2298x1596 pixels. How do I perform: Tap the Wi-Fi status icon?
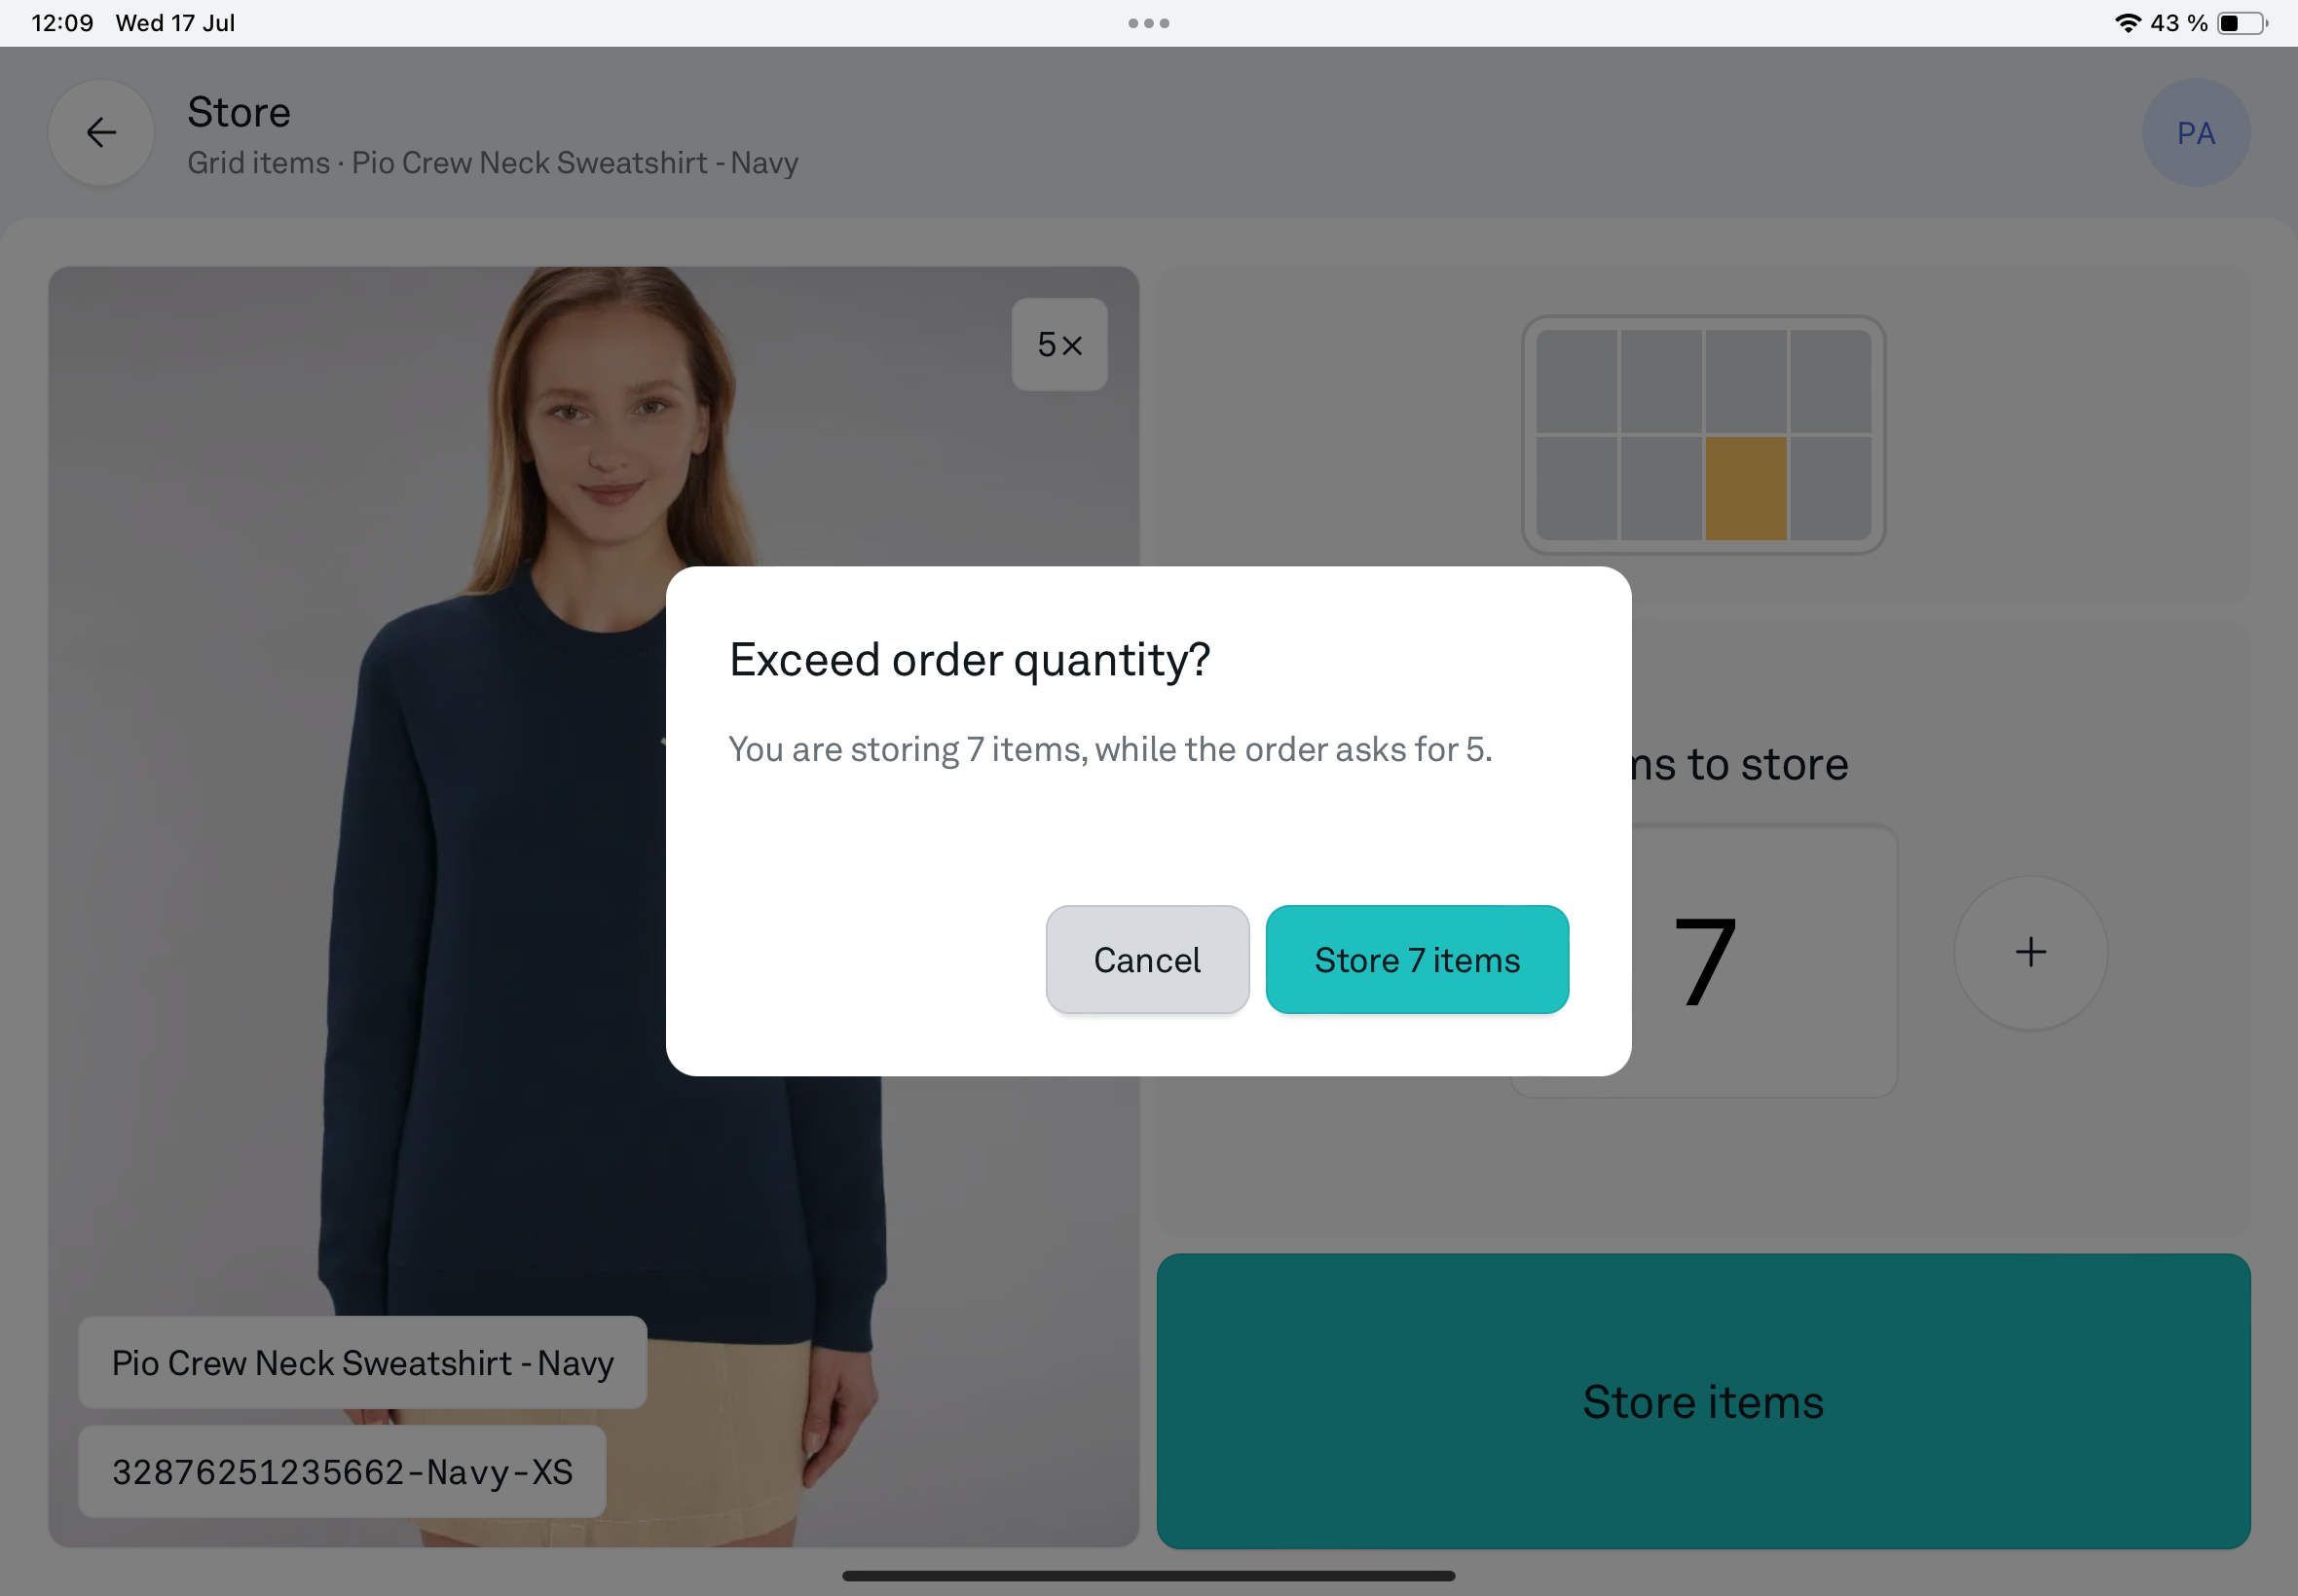click(2127, 23)
